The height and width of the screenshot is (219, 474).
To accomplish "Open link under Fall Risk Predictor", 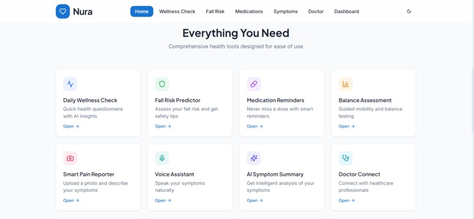I will pos(163,127).
